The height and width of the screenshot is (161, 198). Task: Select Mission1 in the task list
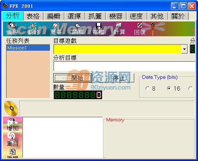tap(28, 48)
